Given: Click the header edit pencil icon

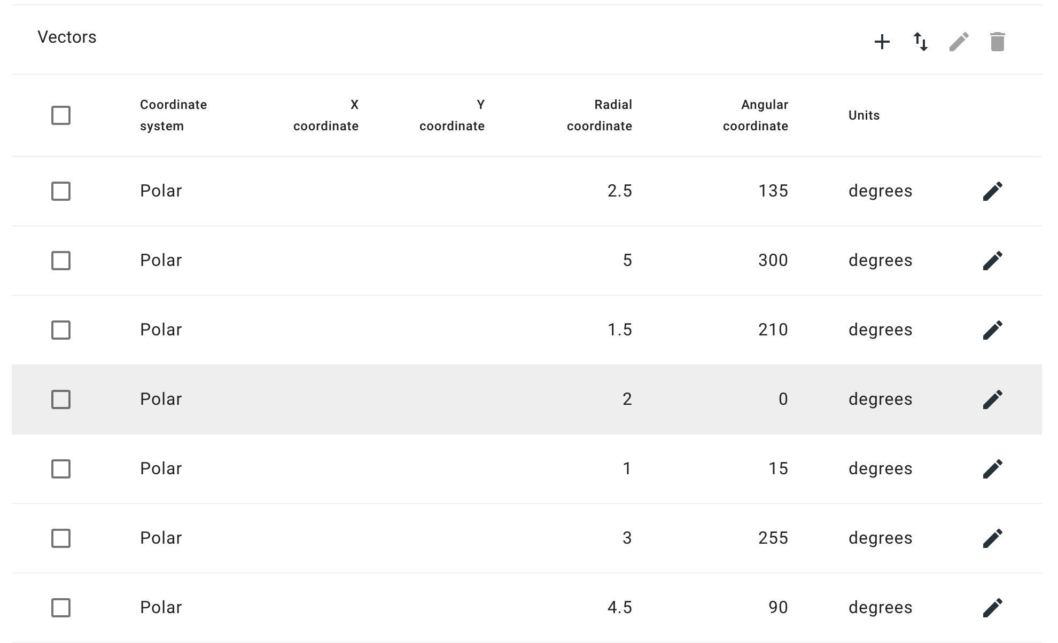Looking at the screenshot, I should [959, 42].
